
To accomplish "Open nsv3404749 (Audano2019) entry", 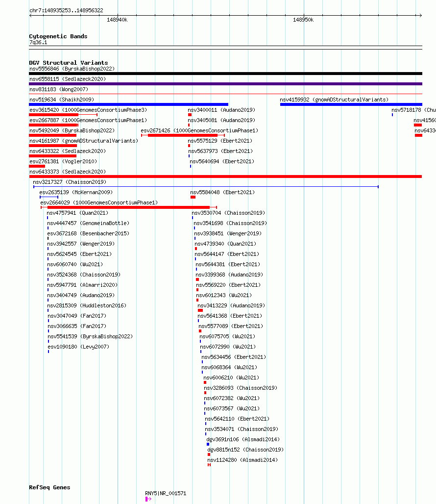I will 81,295.
